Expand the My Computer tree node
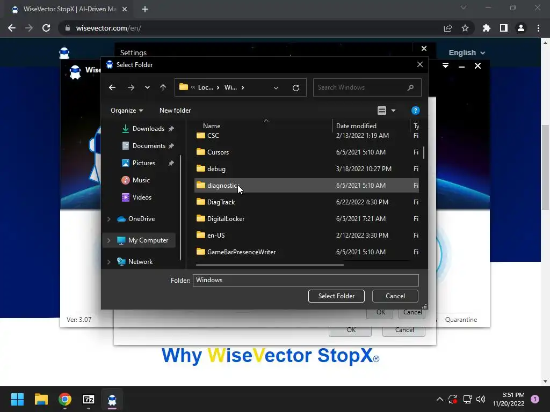 (108, 240)
